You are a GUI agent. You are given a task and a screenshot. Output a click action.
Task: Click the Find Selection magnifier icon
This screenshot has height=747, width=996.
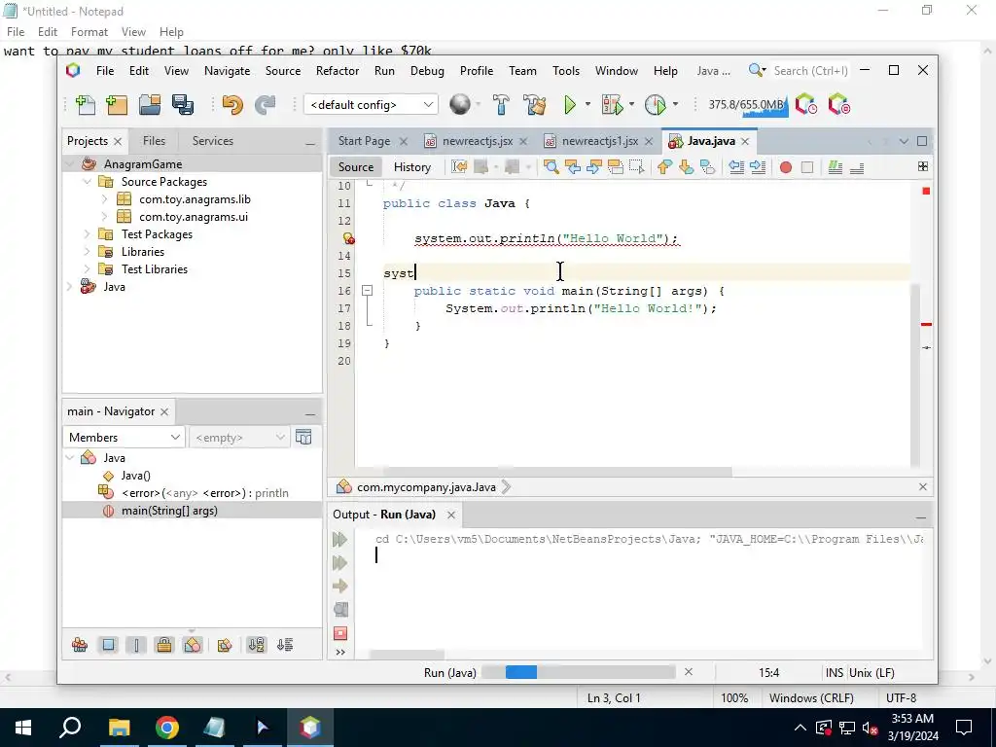(551, 167)
